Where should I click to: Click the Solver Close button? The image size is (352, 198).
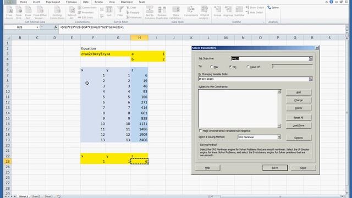pyautogui.click(x=303, y=168)
